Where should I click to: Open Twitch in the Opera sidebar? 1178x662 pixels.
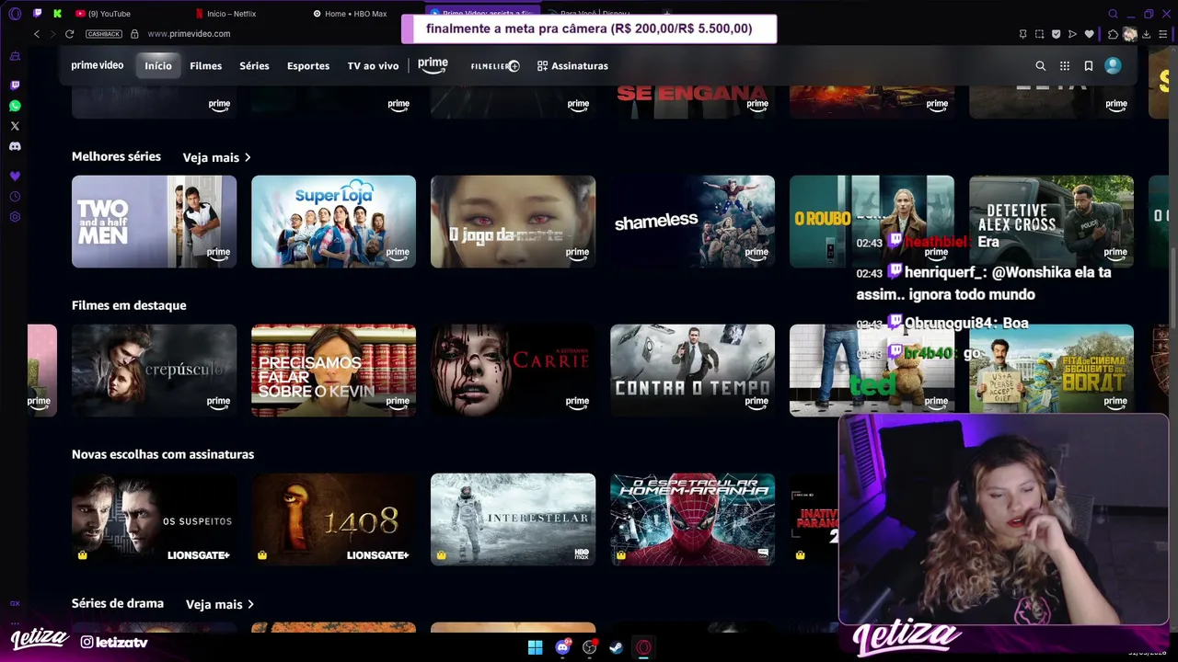tap(15, 86)
